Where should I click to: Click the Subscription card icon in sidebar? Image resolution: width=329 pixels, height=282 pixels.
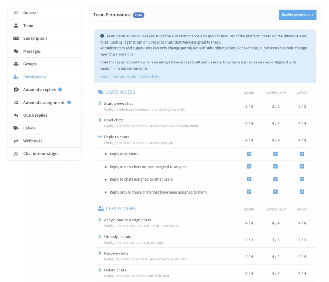pos(16,38)
